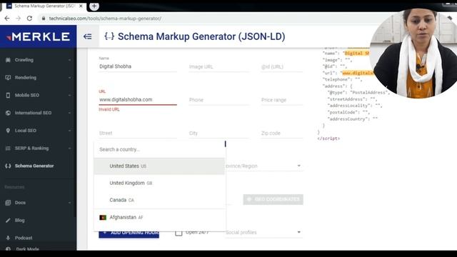Toggle Dark Mode in sidebar

27,249
